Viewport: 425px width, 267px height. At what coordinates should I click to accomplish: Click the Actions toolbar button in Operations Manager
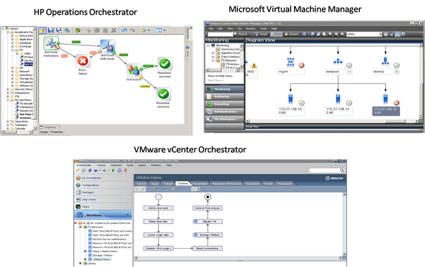tap(292, 34)
